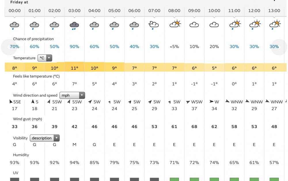Screen dimensions: 288x181
Task: Select the 10:00 hour column header
Action: coord(214,11)
